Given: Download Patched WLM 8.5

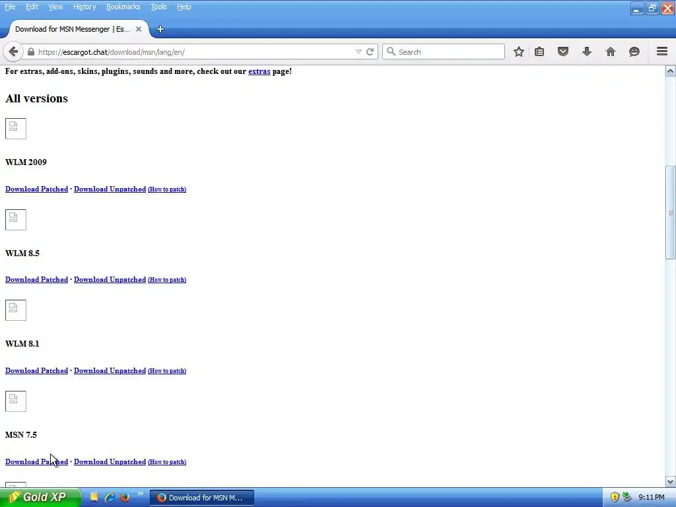Looking at the screenshot, I should click(37, 279).
